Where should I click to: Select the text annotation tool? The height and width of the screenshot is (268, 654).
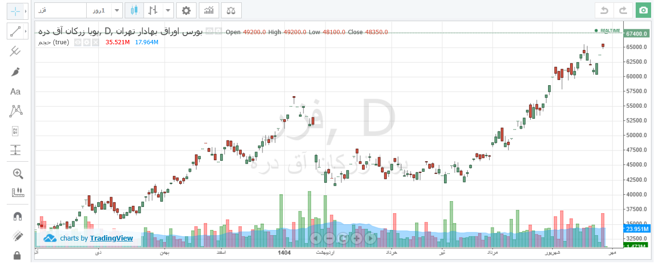point(15,91)
